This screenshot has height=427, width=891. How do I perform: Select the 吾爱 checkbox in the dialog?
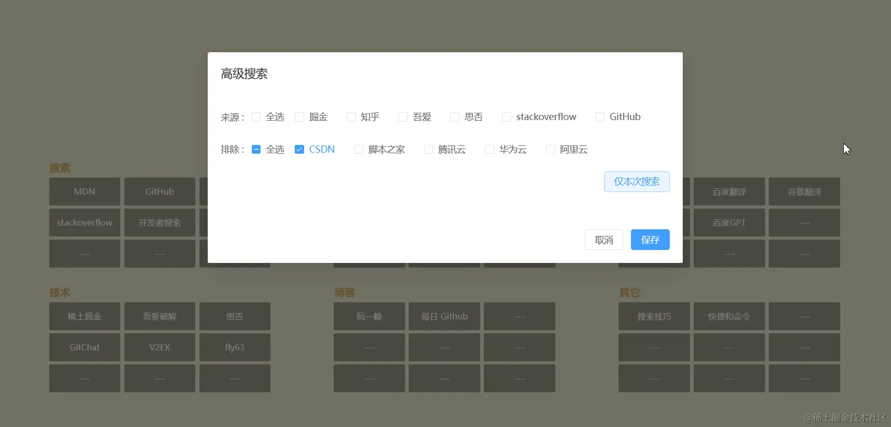403,117
